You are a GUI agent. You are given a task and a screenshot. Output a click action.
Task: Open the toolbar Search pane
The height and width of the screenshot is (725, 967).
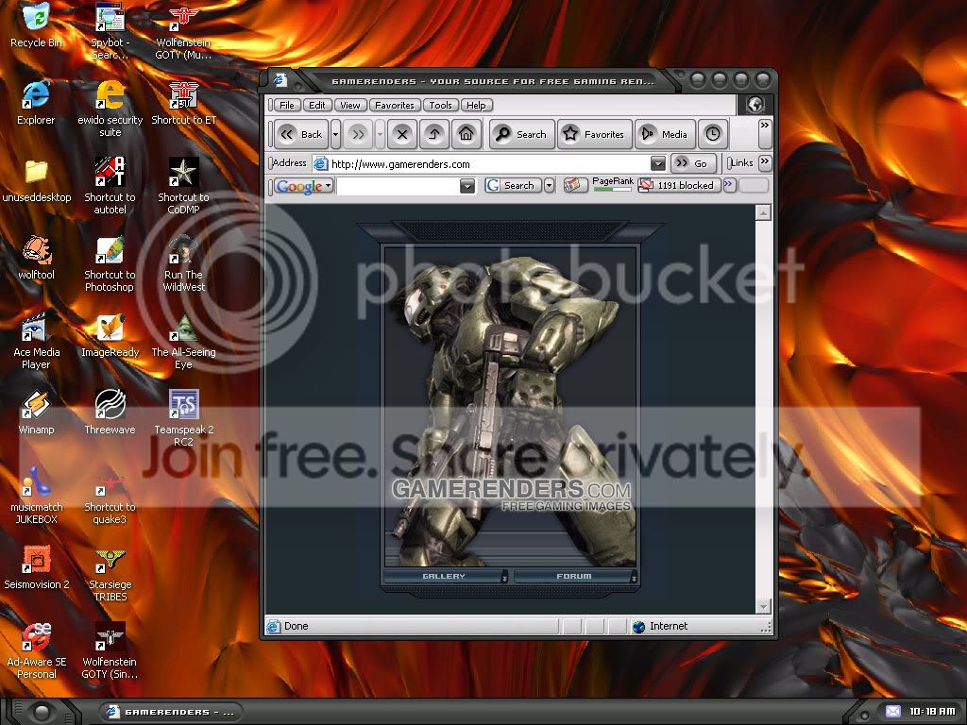click(522, 134)
